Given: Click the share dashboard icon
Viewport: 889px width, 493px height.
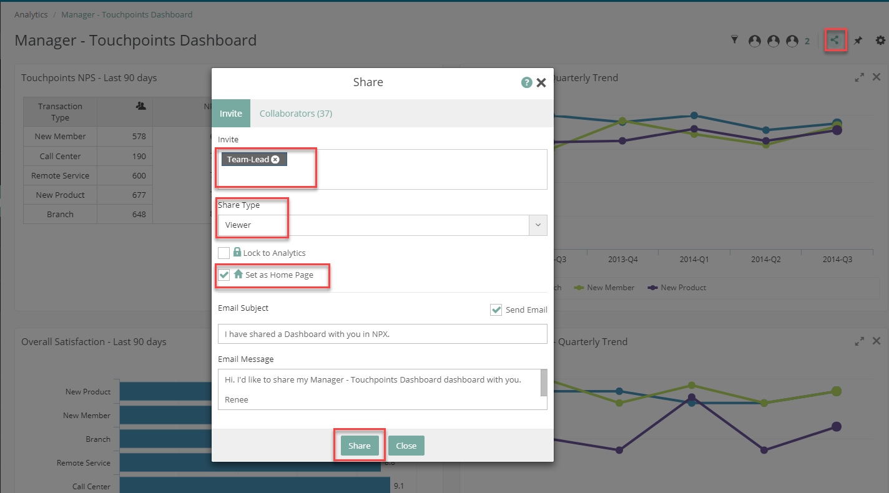Looking at the screenshot, I should tap(835, 41).
